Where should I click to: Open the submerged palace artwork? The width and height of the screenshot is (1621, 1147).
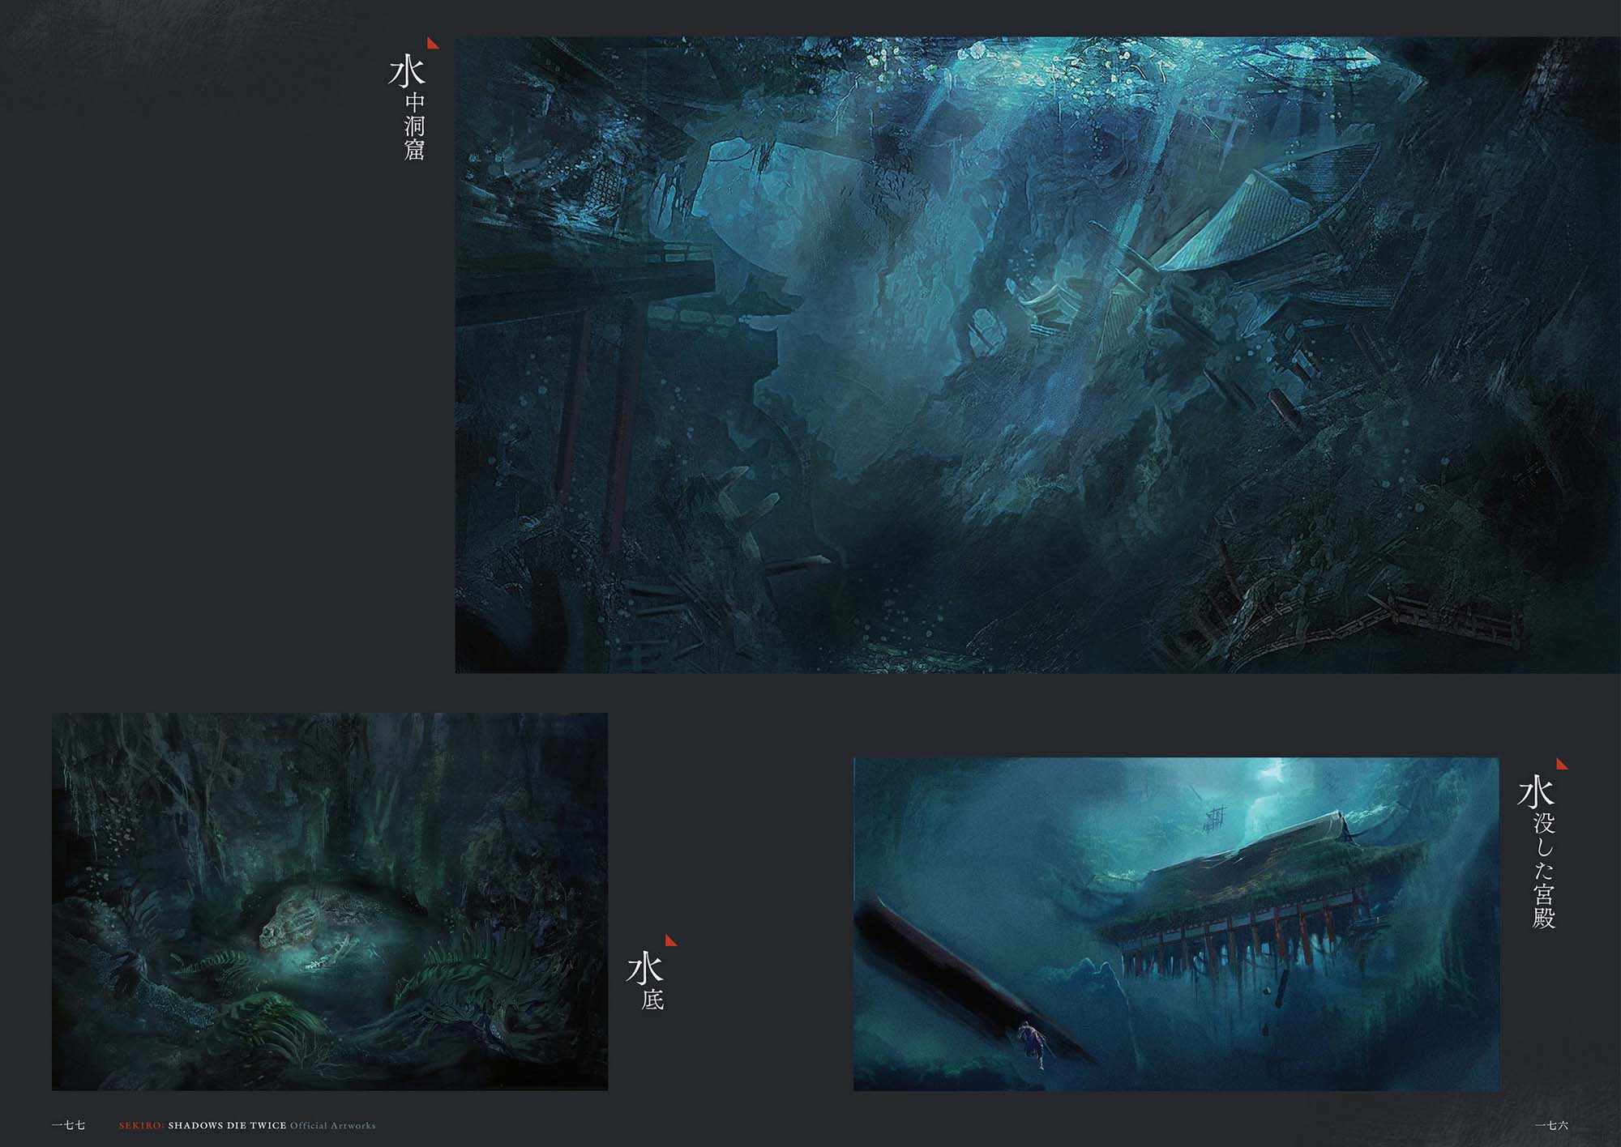(1175, 923)
